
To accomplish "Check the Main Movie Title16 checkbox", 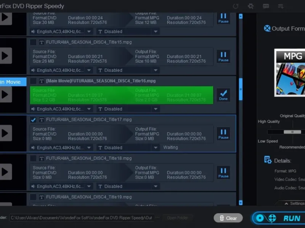I will [x=33, y=81].
